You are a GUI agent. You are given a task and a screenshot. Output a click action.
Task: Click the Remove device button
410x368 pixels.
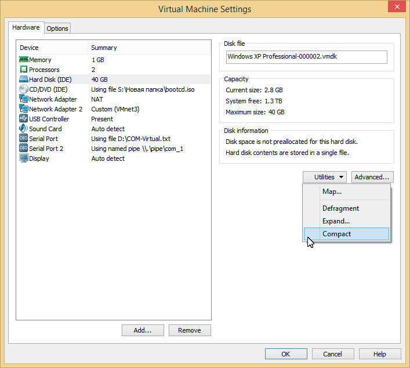(190, 330)
